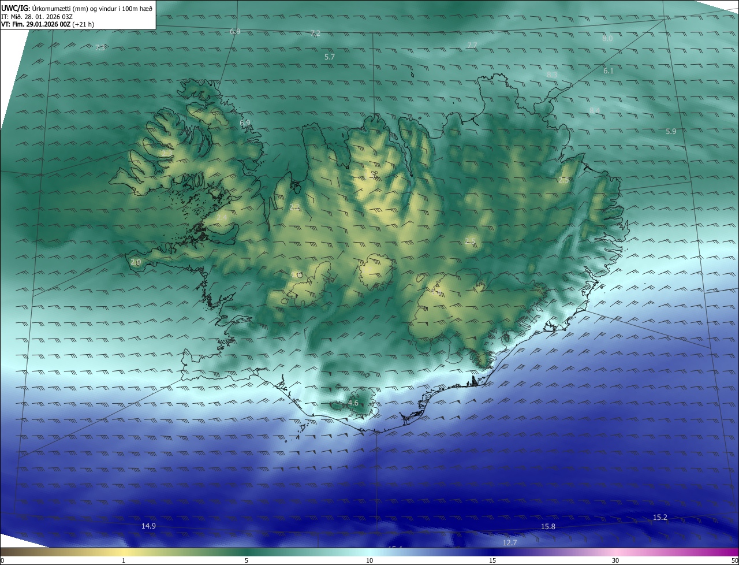Viewport: 739px width, 565px height.
Task: Click the 5.7 value label on the map
Action: (330, 57)
